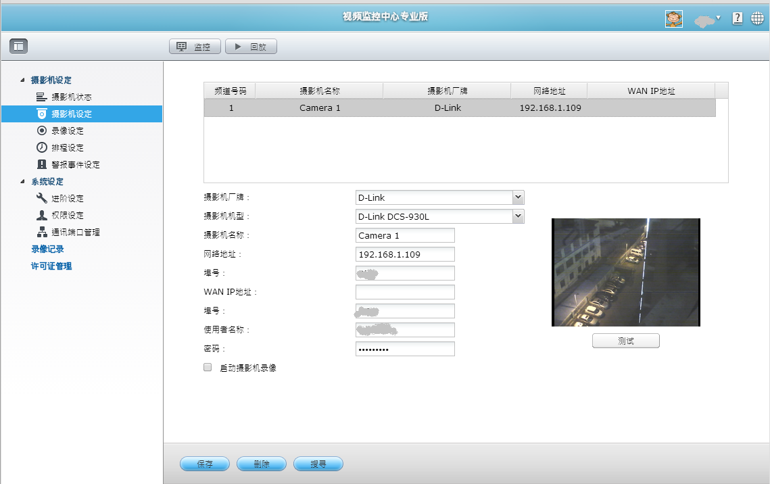Click the 搜寻 search button
Viewport: 770px width, 484px height.
[318, 464]
